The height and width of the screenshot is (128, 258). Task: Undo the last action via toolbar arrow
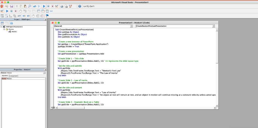click(x=35, y=6)
